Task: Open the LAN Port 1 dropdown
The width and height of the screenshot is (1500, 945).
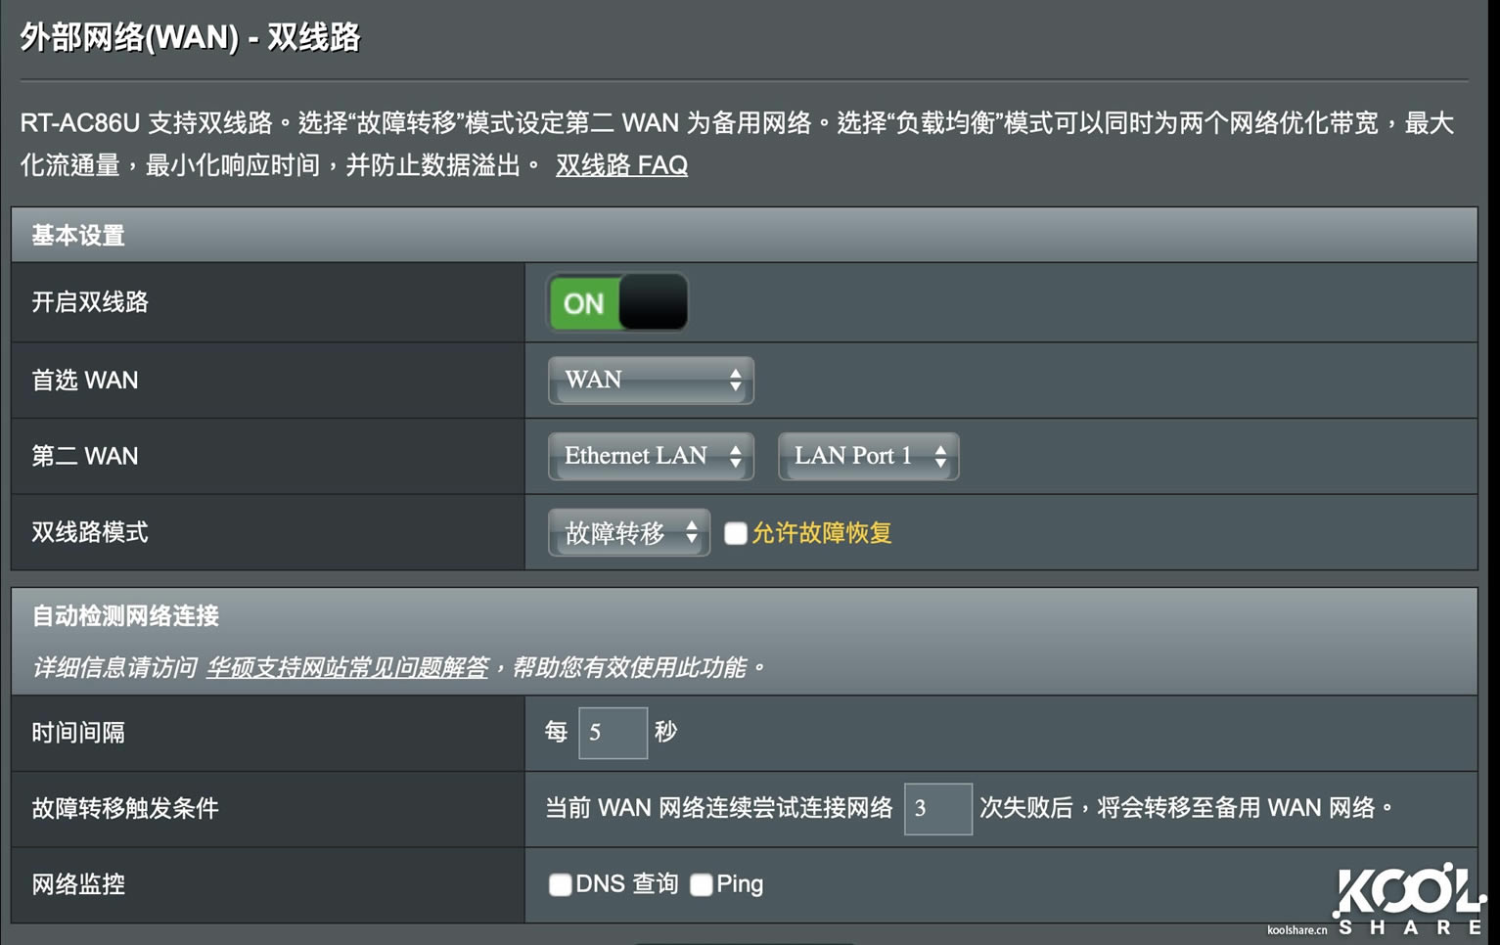Action: point(868,456)
